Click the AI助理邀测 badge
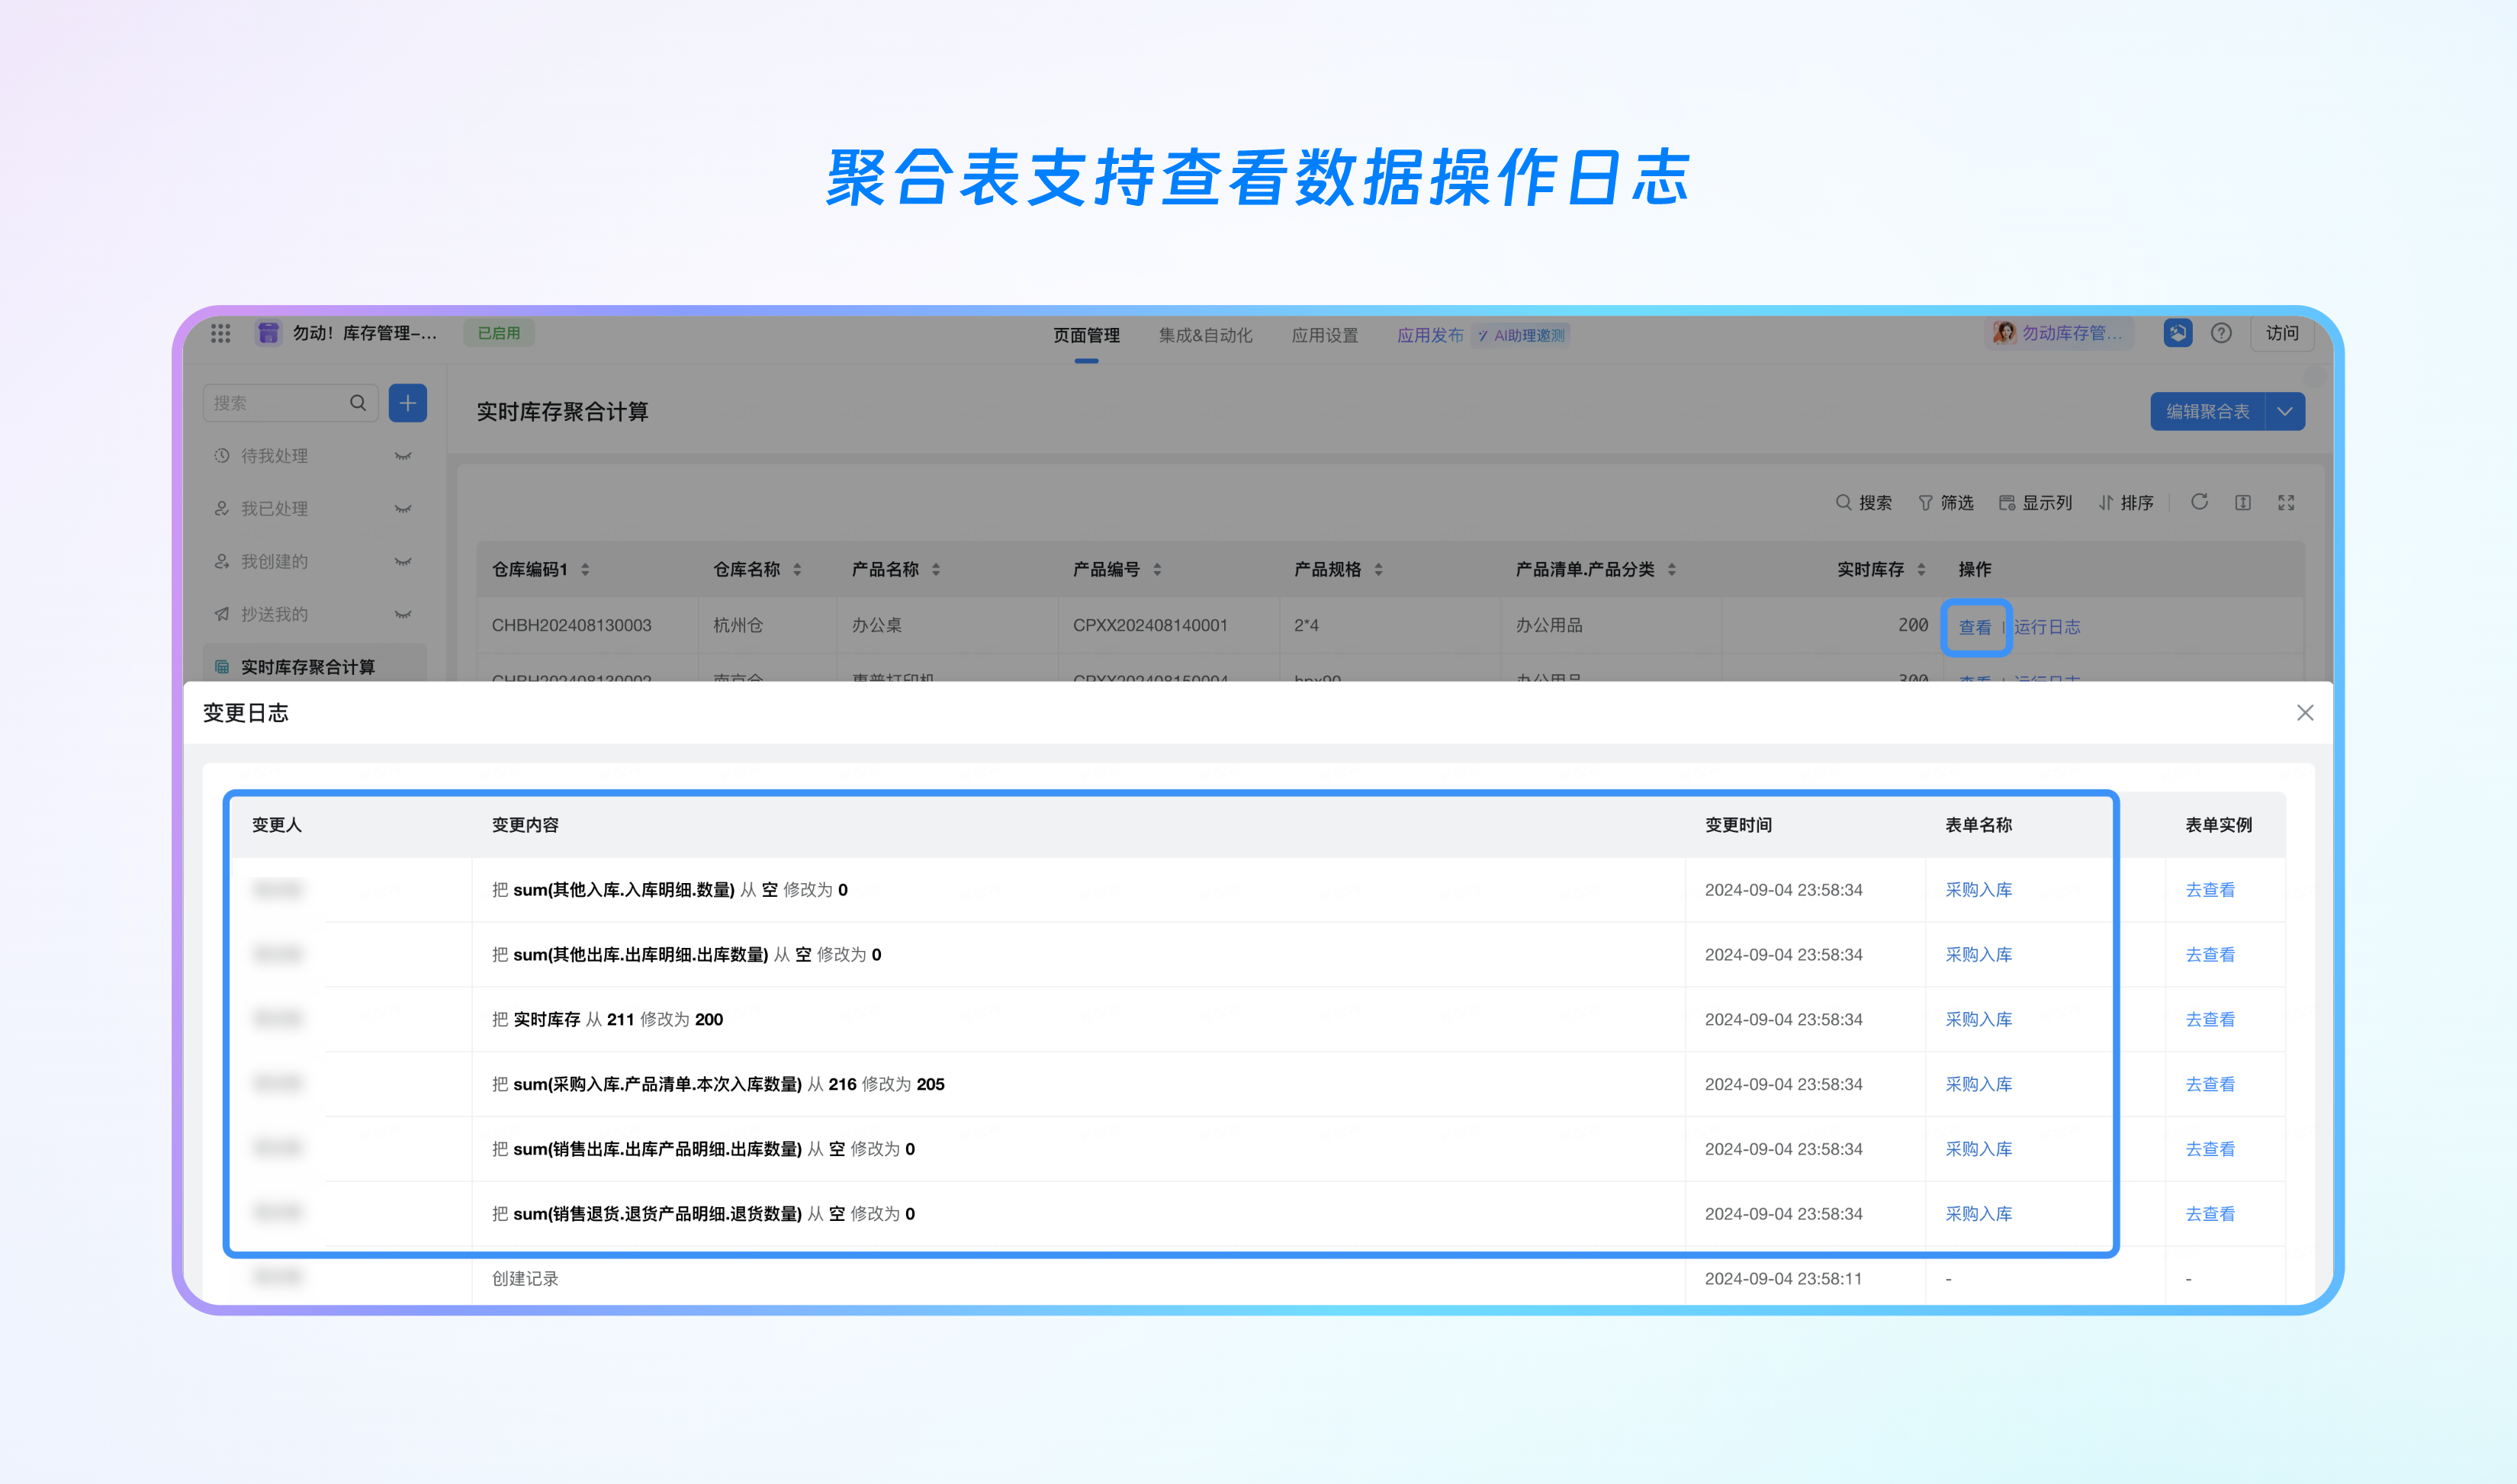 pyautogui.click(x=1521, y=335)
